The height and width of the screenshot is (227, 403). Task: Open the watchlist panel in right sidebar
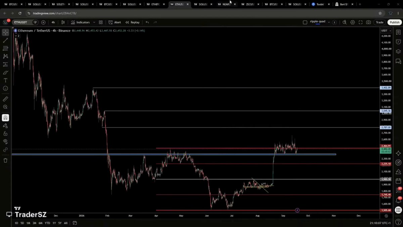[398, 33]
